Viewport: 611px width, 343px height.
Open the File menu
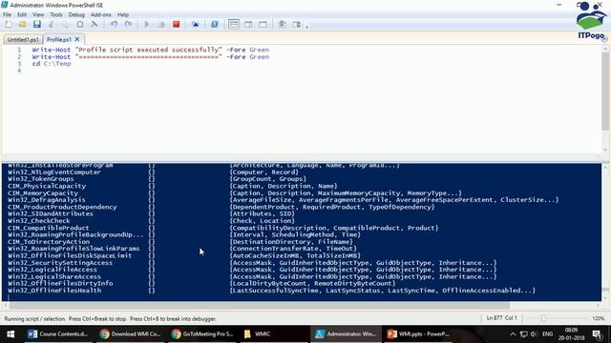pos(7,15)
